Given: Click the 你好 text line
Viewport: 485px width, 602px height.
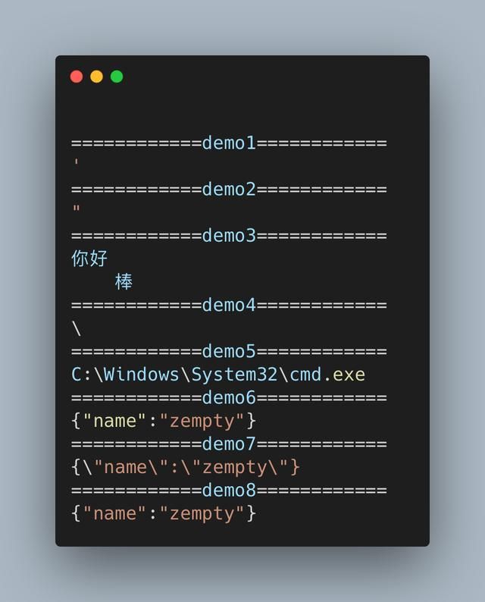Looking at the screenshot, I should click(89, 259).
